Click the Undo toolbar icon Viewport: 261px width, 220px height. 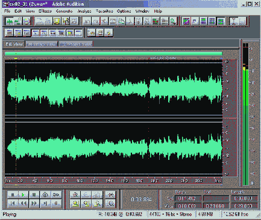87,21
